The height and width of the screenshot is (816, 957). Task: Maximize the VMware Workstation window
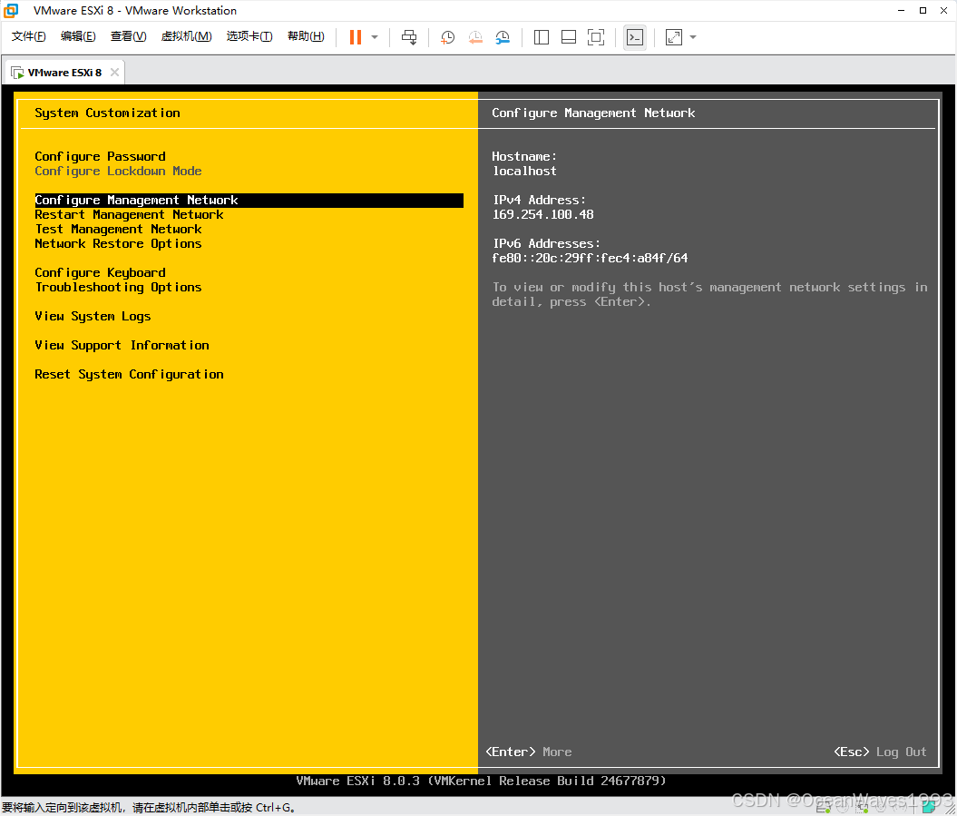[x=923, y=10]
